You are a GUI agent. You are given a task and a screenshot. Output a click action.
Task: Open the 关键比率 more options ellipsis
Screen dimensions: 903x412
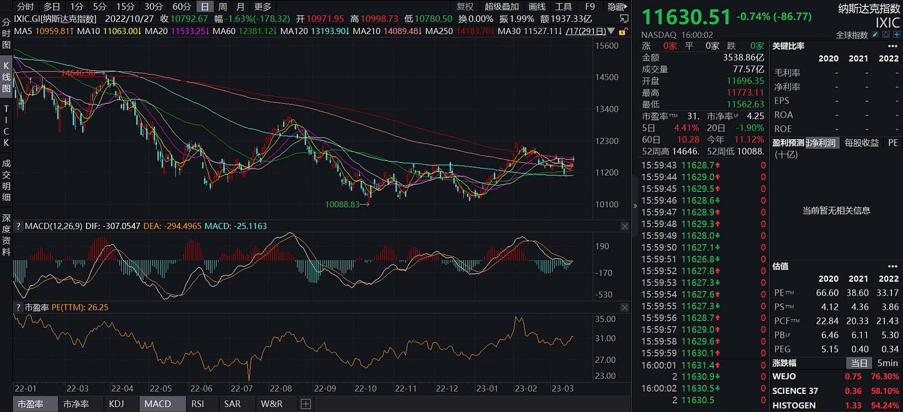click(893, 46)
